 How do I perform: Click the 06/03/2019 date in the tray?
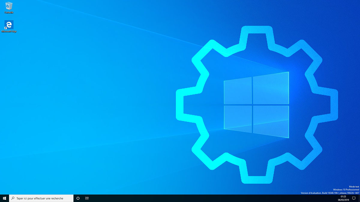click(343, 200)
